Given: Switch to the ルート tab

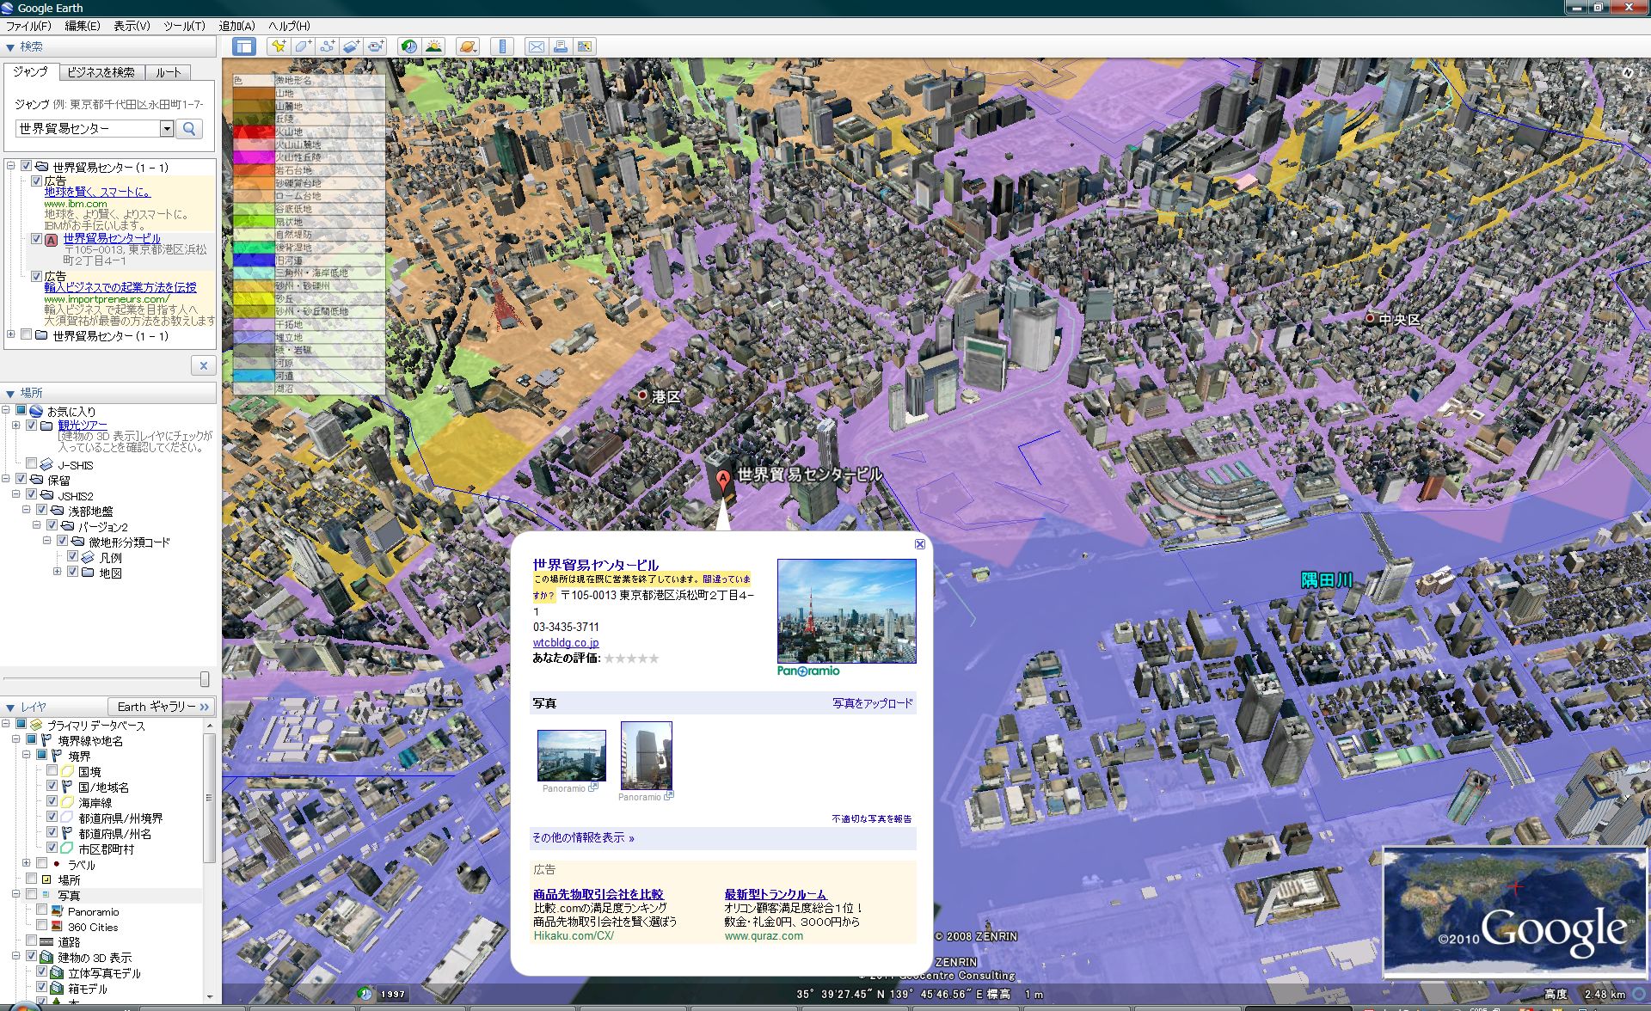Looking at the screenshot, I should (169, 73).
